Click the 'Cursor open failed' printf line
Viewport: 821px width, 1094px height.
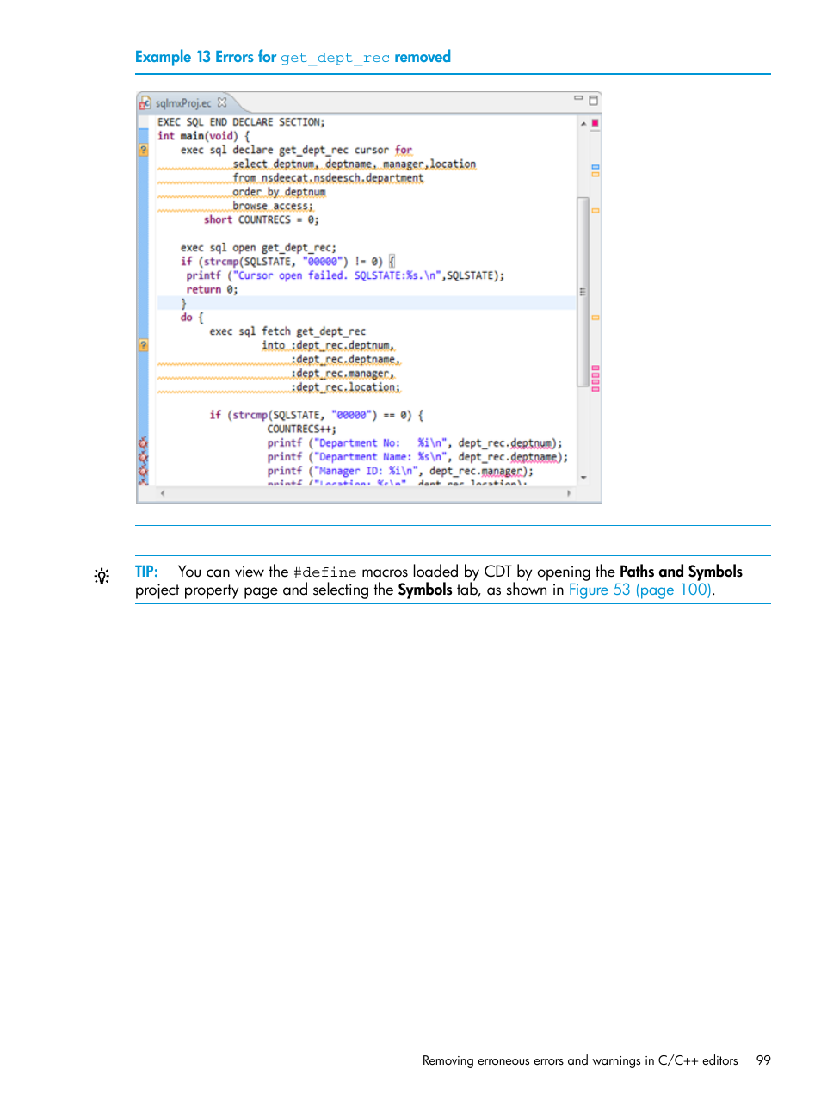pyautogui.click(x=345, y=275)
